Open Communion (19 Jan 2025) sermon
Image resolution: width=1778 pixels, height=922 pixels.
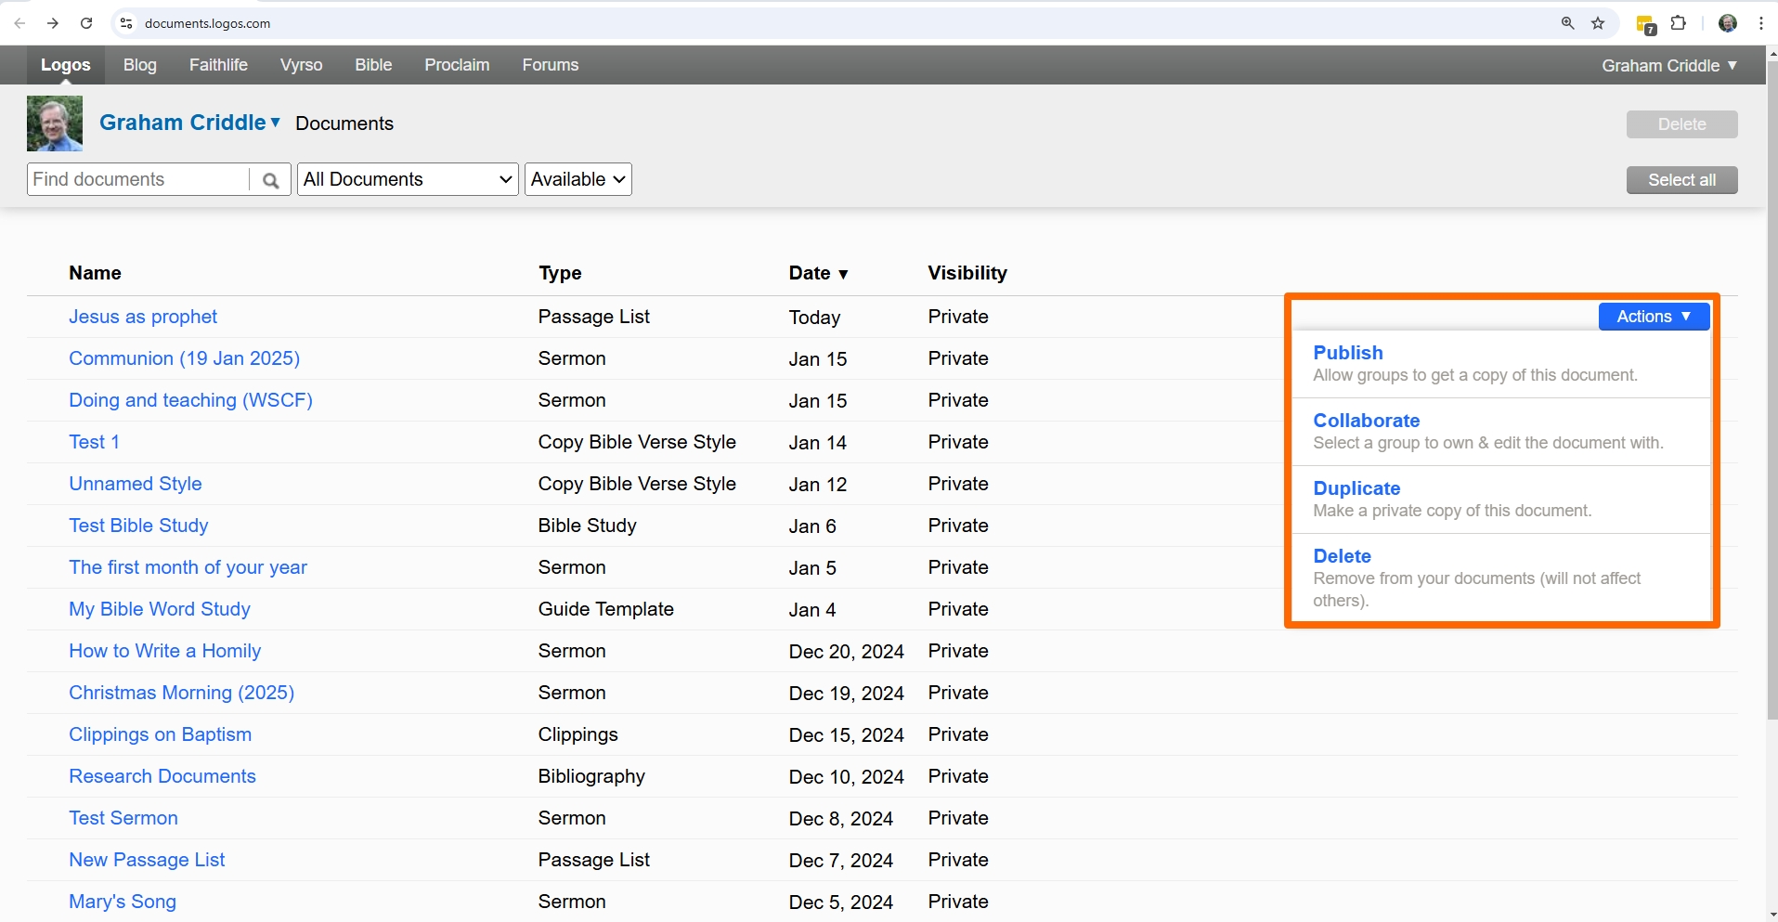[x=184, y=358]
